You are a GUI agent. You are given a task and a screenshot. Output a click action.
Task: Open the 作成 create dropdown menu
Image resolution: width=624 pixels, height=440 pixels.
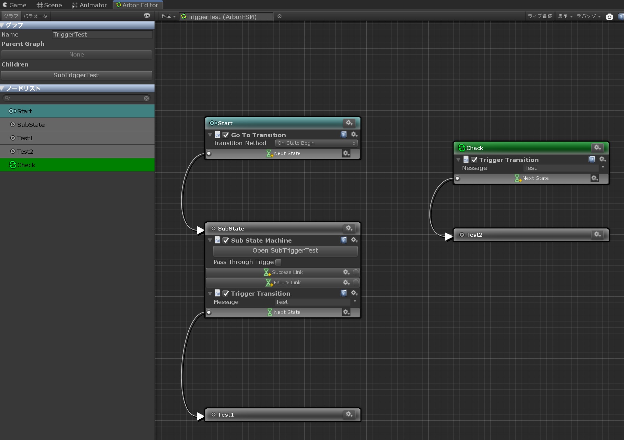tap(168, 17)
